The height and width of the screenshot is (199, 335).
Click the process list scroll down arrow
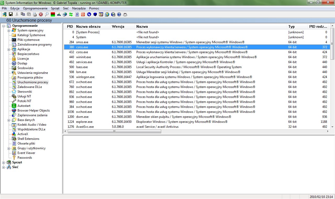tap(332, 127)
